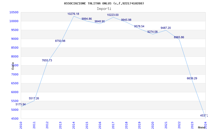This screenshot has height=130, width=208.
Task: Select data label 9994.86
Action: (87, 19)
